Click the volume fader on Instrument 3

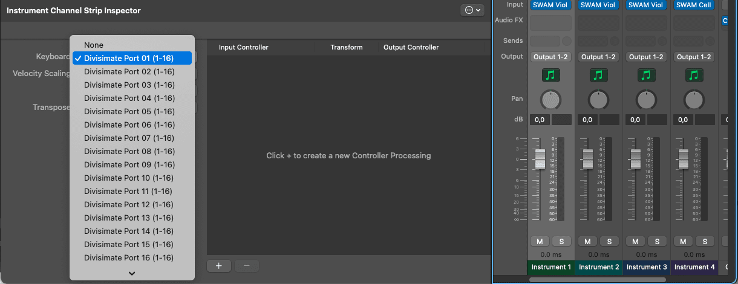pyautogui.click(x=635, y=160)
